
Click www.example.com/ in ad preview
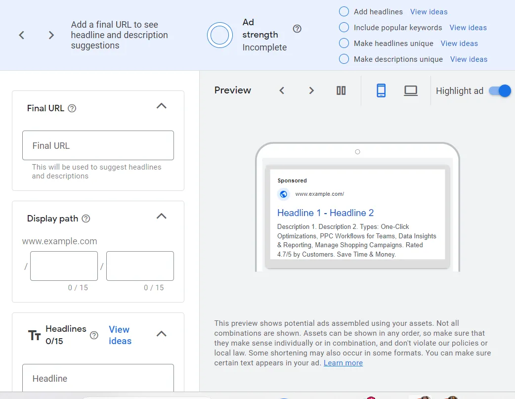click(320, 194)
